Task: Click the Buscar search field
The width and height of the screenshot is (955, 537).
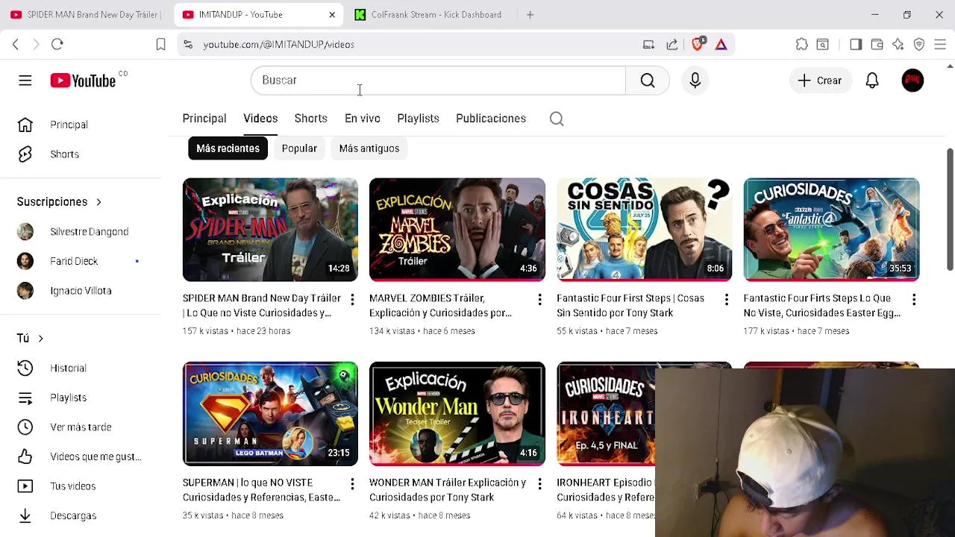Action: [x=438, y=81]
